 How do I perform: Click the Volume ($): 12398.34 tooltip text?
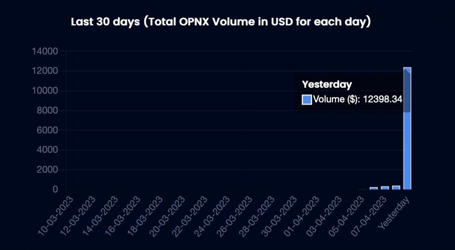point(358,99)
